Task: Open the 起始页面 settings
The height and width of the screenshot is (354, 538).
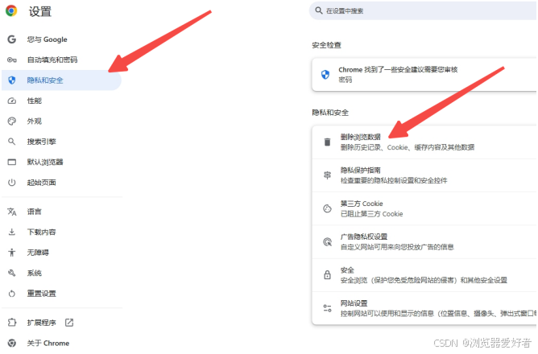Action: click(62, 183)
